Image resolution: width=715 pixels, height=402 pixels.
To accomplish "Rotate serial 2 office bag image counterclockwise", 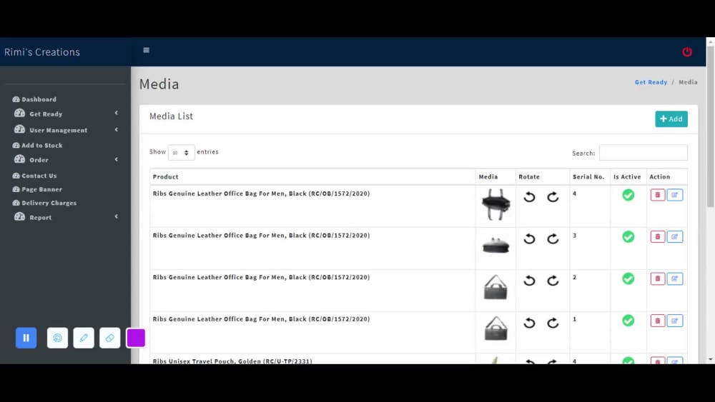I will [x=529, y=281].
